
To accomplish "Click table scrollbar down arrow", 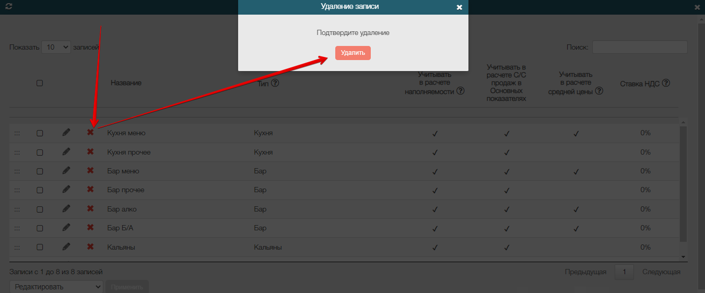I will (x=684, y=257).
